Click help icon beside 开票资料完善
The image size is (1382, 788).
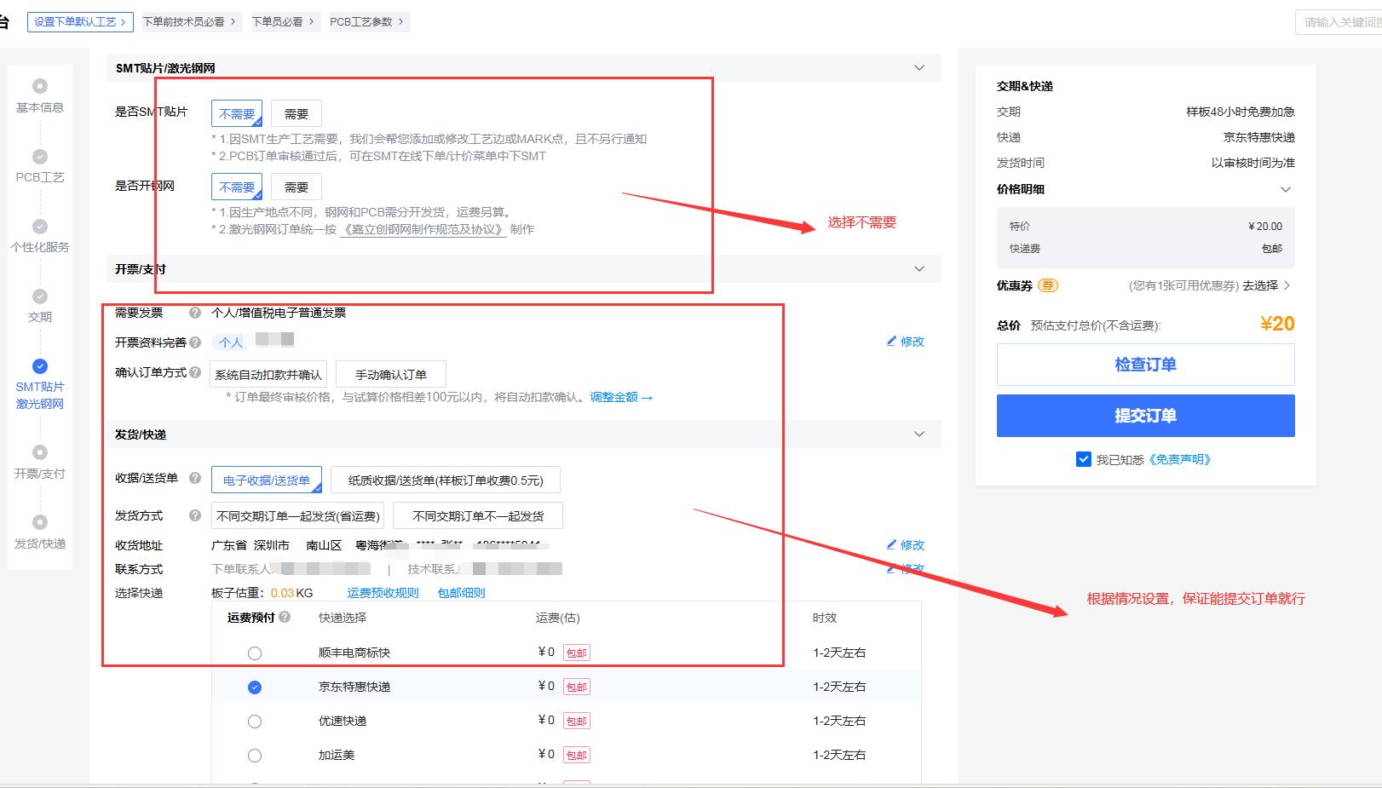click(x=195, y=342)
